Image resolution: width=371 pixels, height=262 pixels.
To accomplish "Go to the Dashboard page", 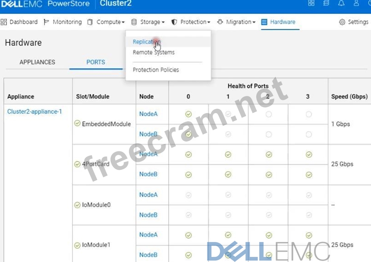I will coord(19,22).
